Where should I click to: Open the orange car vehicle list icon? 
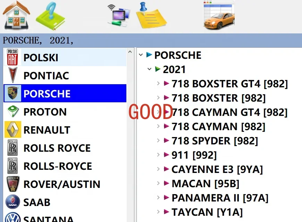coord(219,15)
